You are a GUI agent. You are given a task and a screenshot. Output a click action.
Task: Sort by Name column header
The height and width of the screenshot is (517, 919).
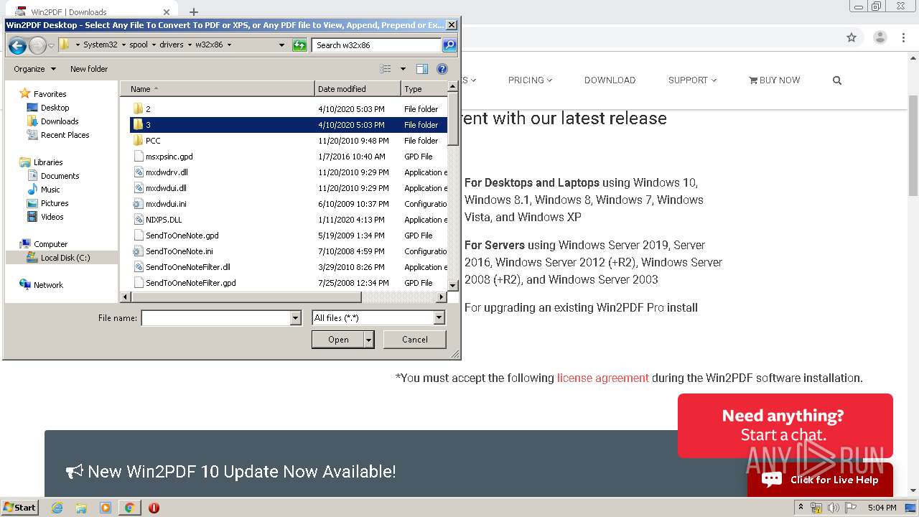pos(218,89)
